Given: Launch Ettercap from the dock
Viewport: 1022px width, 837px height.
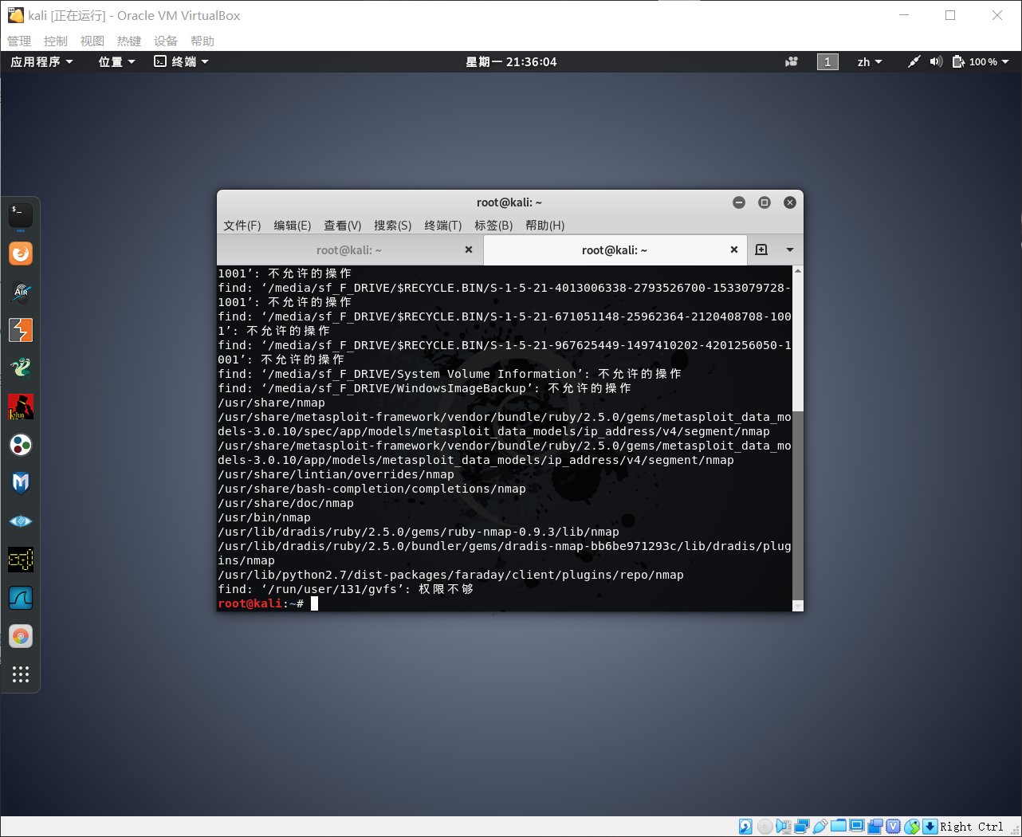Looking at the screenshot, I should point(20,368).
